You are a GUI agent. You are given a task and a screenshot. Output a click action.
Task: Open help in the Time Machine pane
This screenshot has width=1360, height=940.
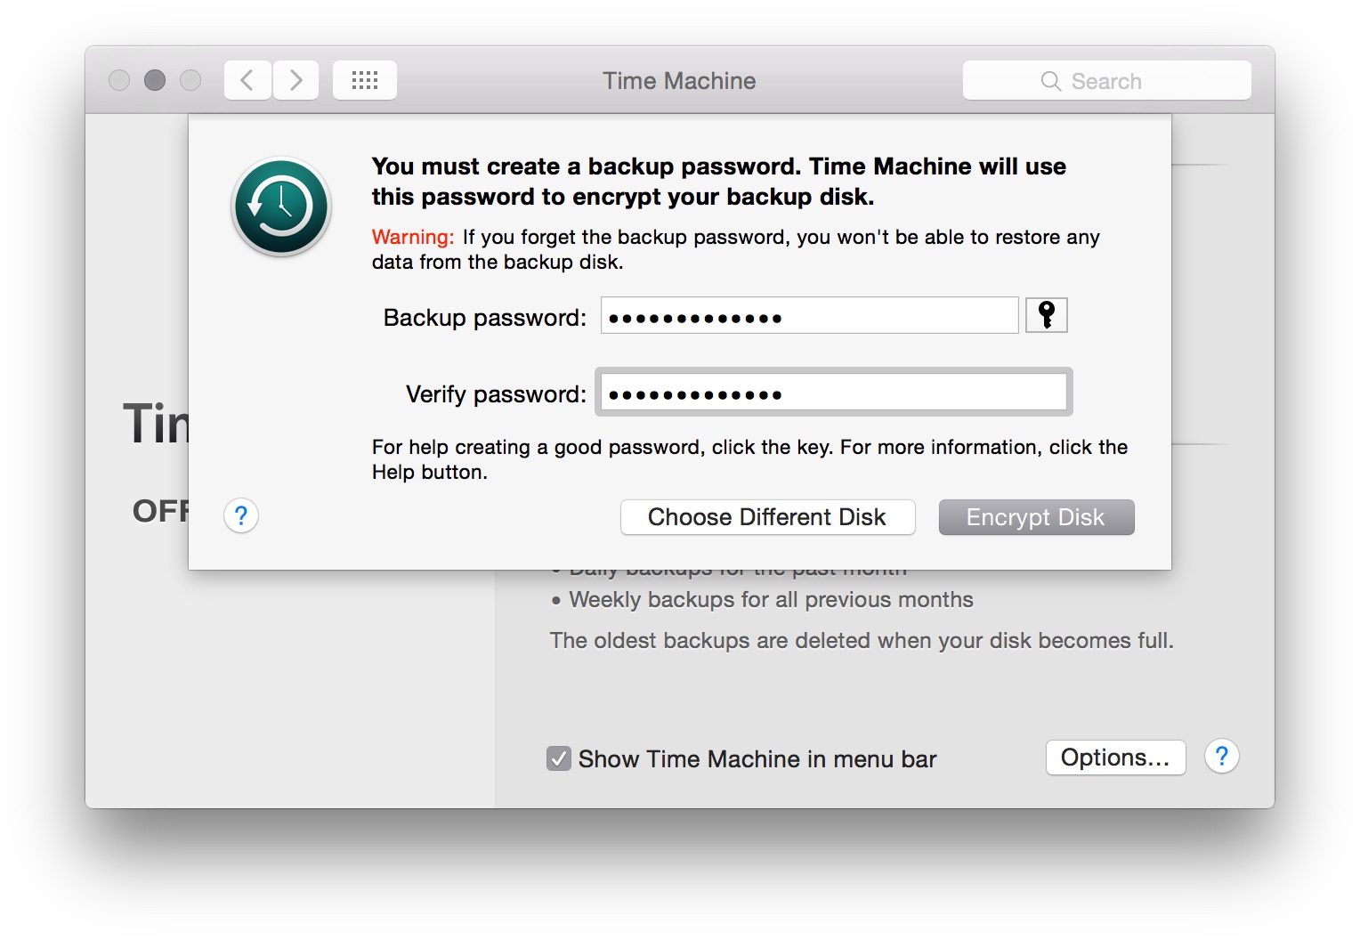click(x=1222, y=757)
